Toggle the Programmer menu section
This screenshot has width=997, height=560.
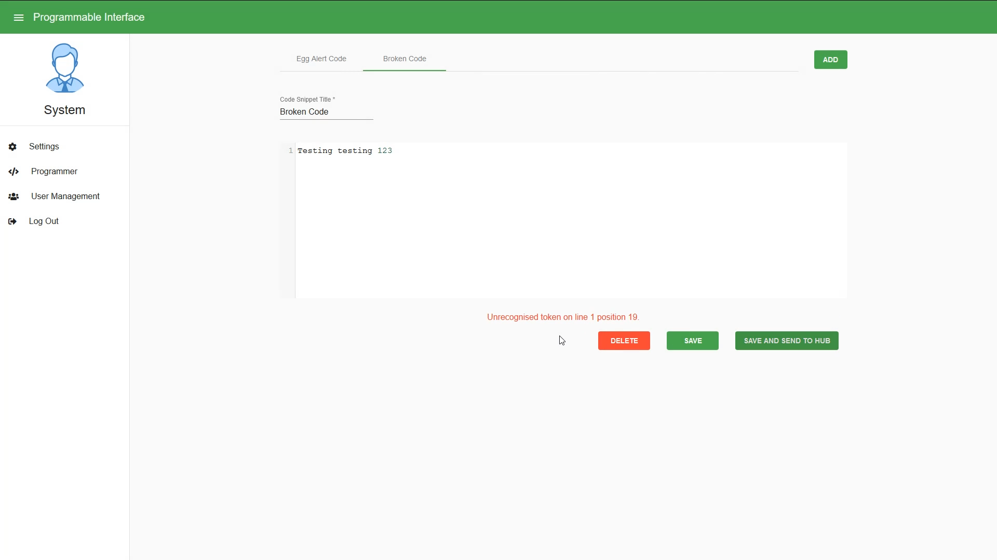pyautogui.click(x=54, y=171)
